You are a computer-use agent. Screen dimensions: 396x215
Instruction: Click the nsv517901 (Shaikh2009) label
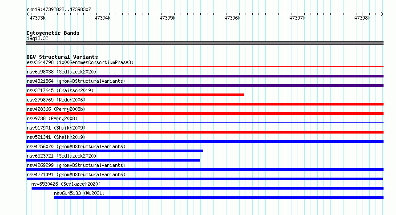click(x=56, y=128)
